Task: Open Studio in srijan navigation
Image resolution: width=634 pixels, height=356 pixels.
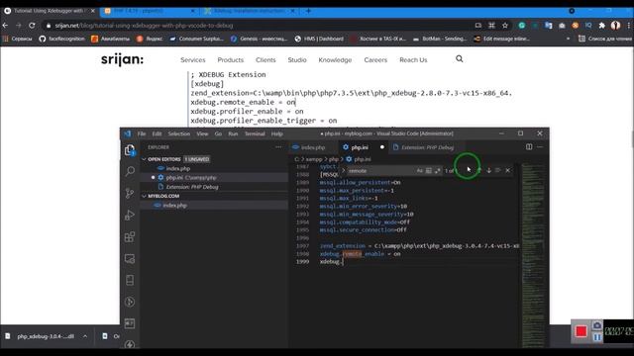Action: (297, 59)
